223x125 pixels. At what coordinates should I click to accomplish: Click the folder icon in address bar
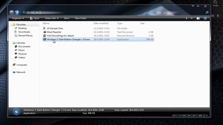[x=24, y=12]
